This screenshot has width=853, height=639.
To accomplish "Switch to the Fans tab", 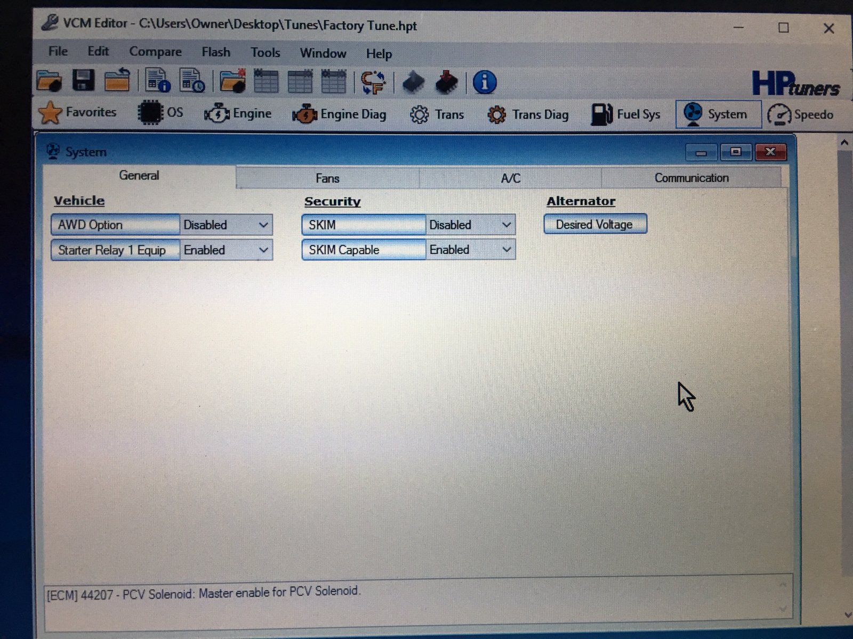I will coord(327,178).
